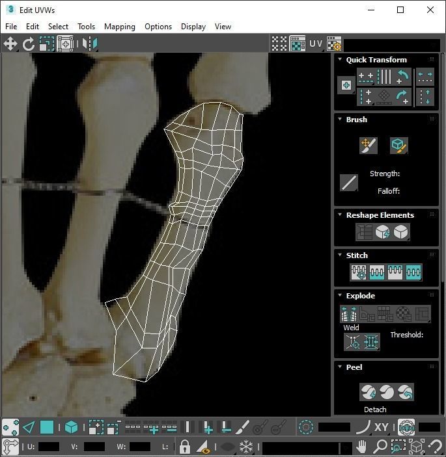
Task: Toggle Peel Mode icon
Action: click(x=387, y=392)
